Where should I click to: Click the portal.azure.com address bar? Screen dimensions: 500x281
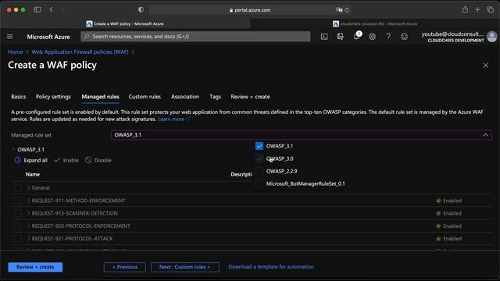[x=250, y=10]
